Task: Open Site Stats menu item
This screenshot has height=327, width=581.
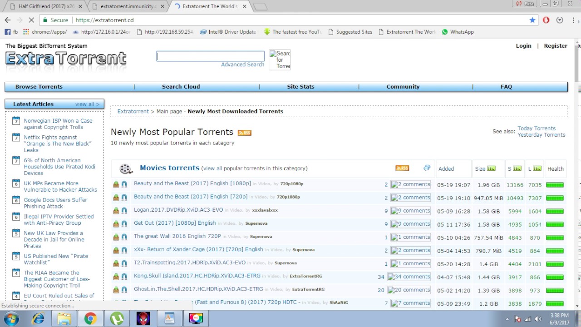Action: (x=300, y=87)
